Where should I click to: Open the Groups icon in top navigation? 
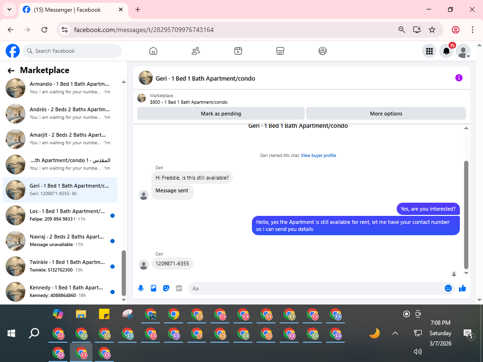pyautogui.click(x=323, y=51)
